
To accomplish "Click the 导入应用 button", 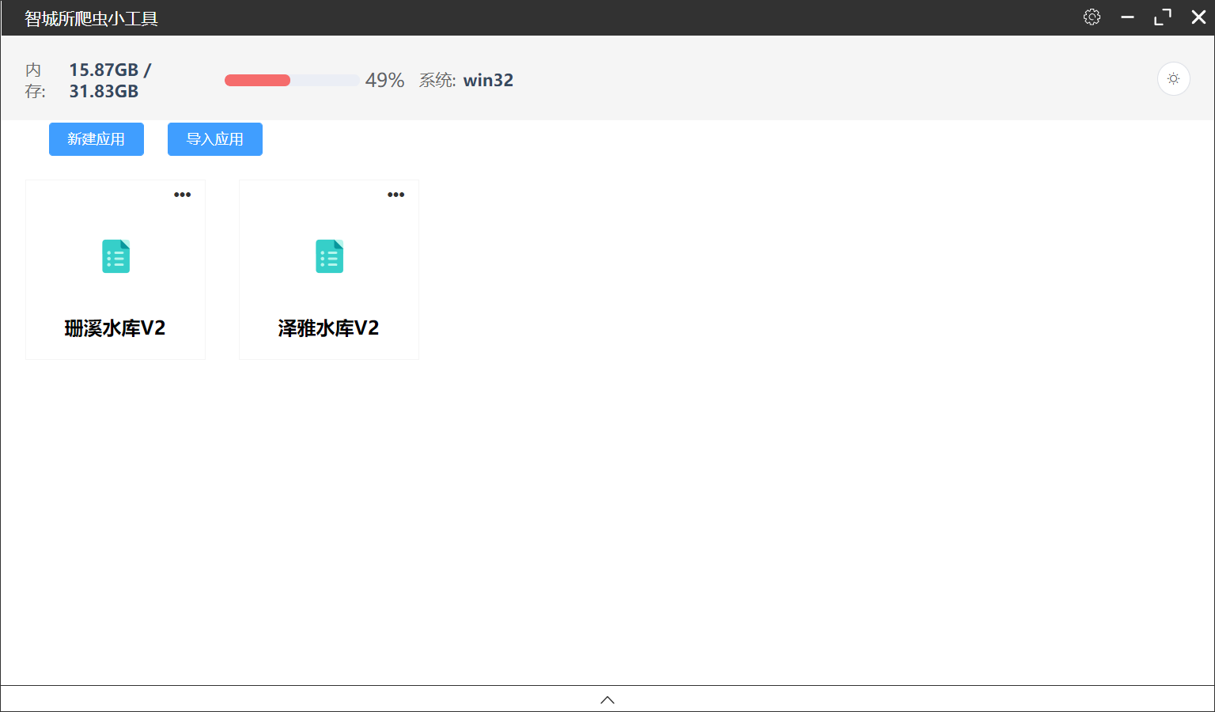I will [x=214, y=138].
